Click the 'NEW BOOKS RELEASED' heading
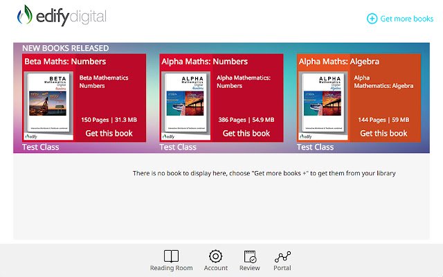The image size is (443, 277). (x=66, y=48)
